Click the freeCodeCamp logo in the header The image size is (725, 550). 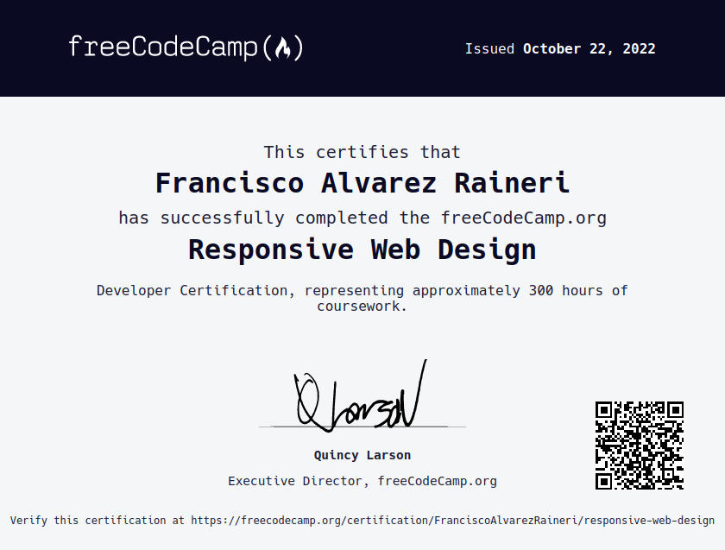click(186, 47)
